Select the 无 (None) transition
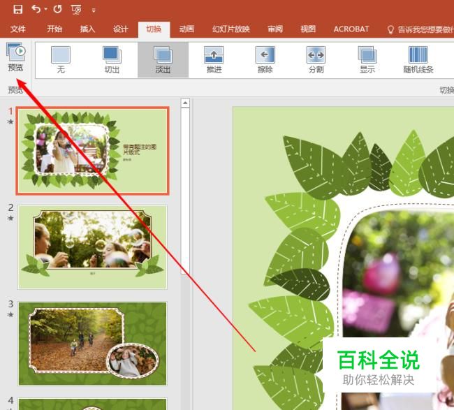Image resolution: width=454 pixels, height=410 pixels. tap(61, 59)
